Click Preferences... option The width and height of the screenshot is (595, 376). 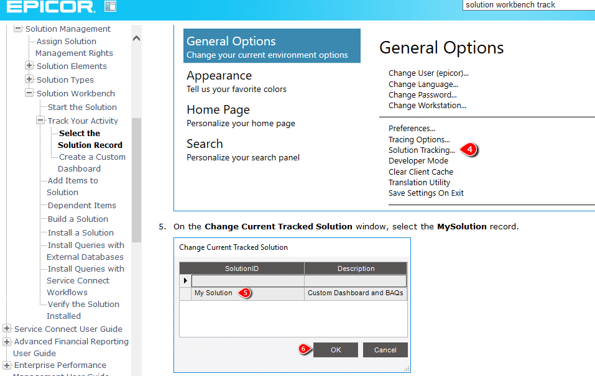pyautogui.click(x=412, y=128)
